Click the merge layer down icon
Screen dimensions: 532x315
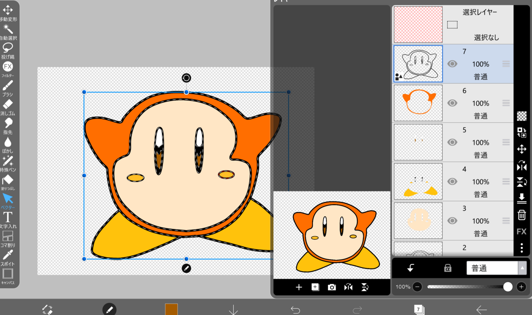pos(522,198)
